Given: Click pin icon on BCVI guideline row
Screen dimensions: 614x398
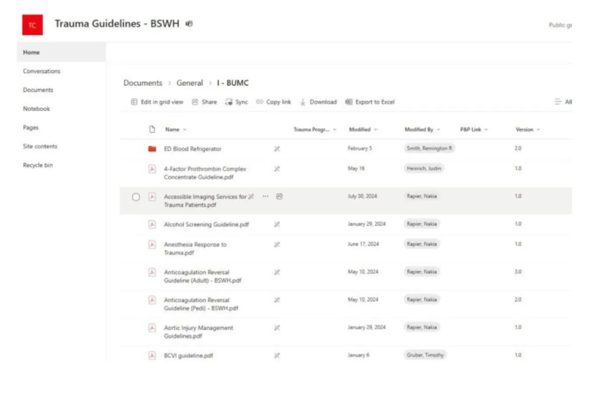Looking at the screenshot, I should coord(277,356).
